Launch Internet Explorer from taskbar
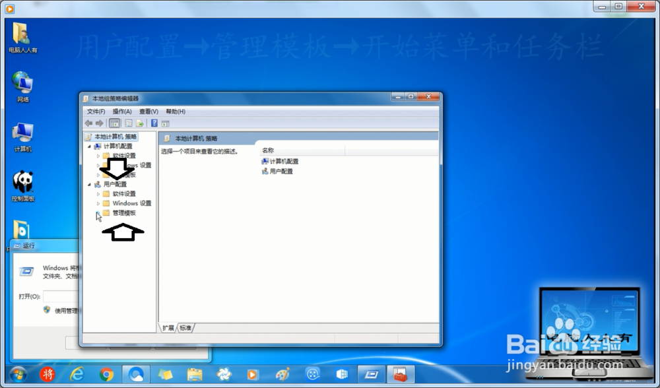This screenshot has height=388, width=660. [77, 374]
